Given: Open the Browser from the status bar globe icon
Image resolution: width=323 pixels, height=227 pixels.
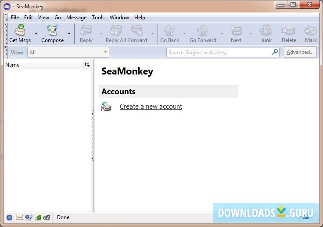Looking at the screenshot, I should pos(10,217).
